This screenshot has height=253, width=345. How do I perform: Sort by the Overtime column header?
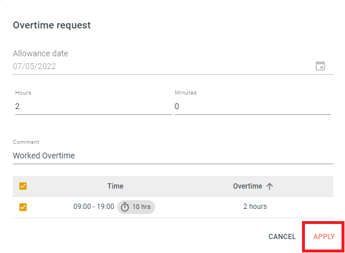(247, 186)
